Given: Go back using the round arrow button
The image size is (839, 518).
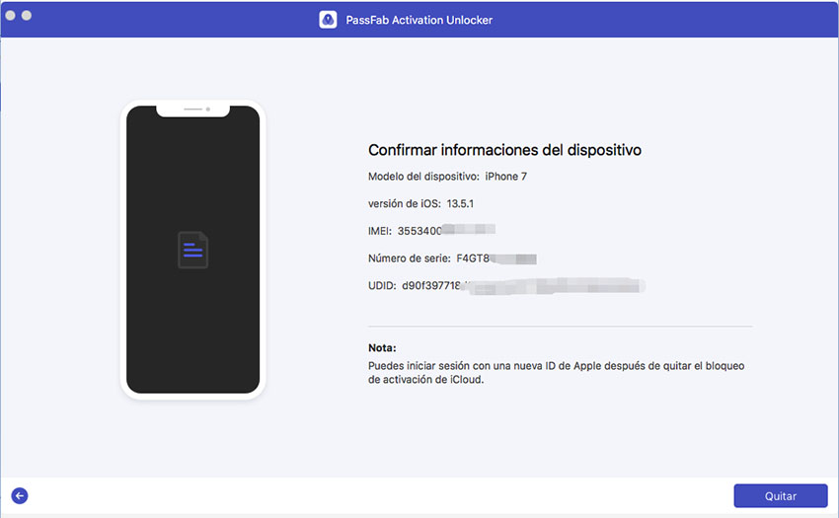Looking at the screenshot, I should coord(20,495).
